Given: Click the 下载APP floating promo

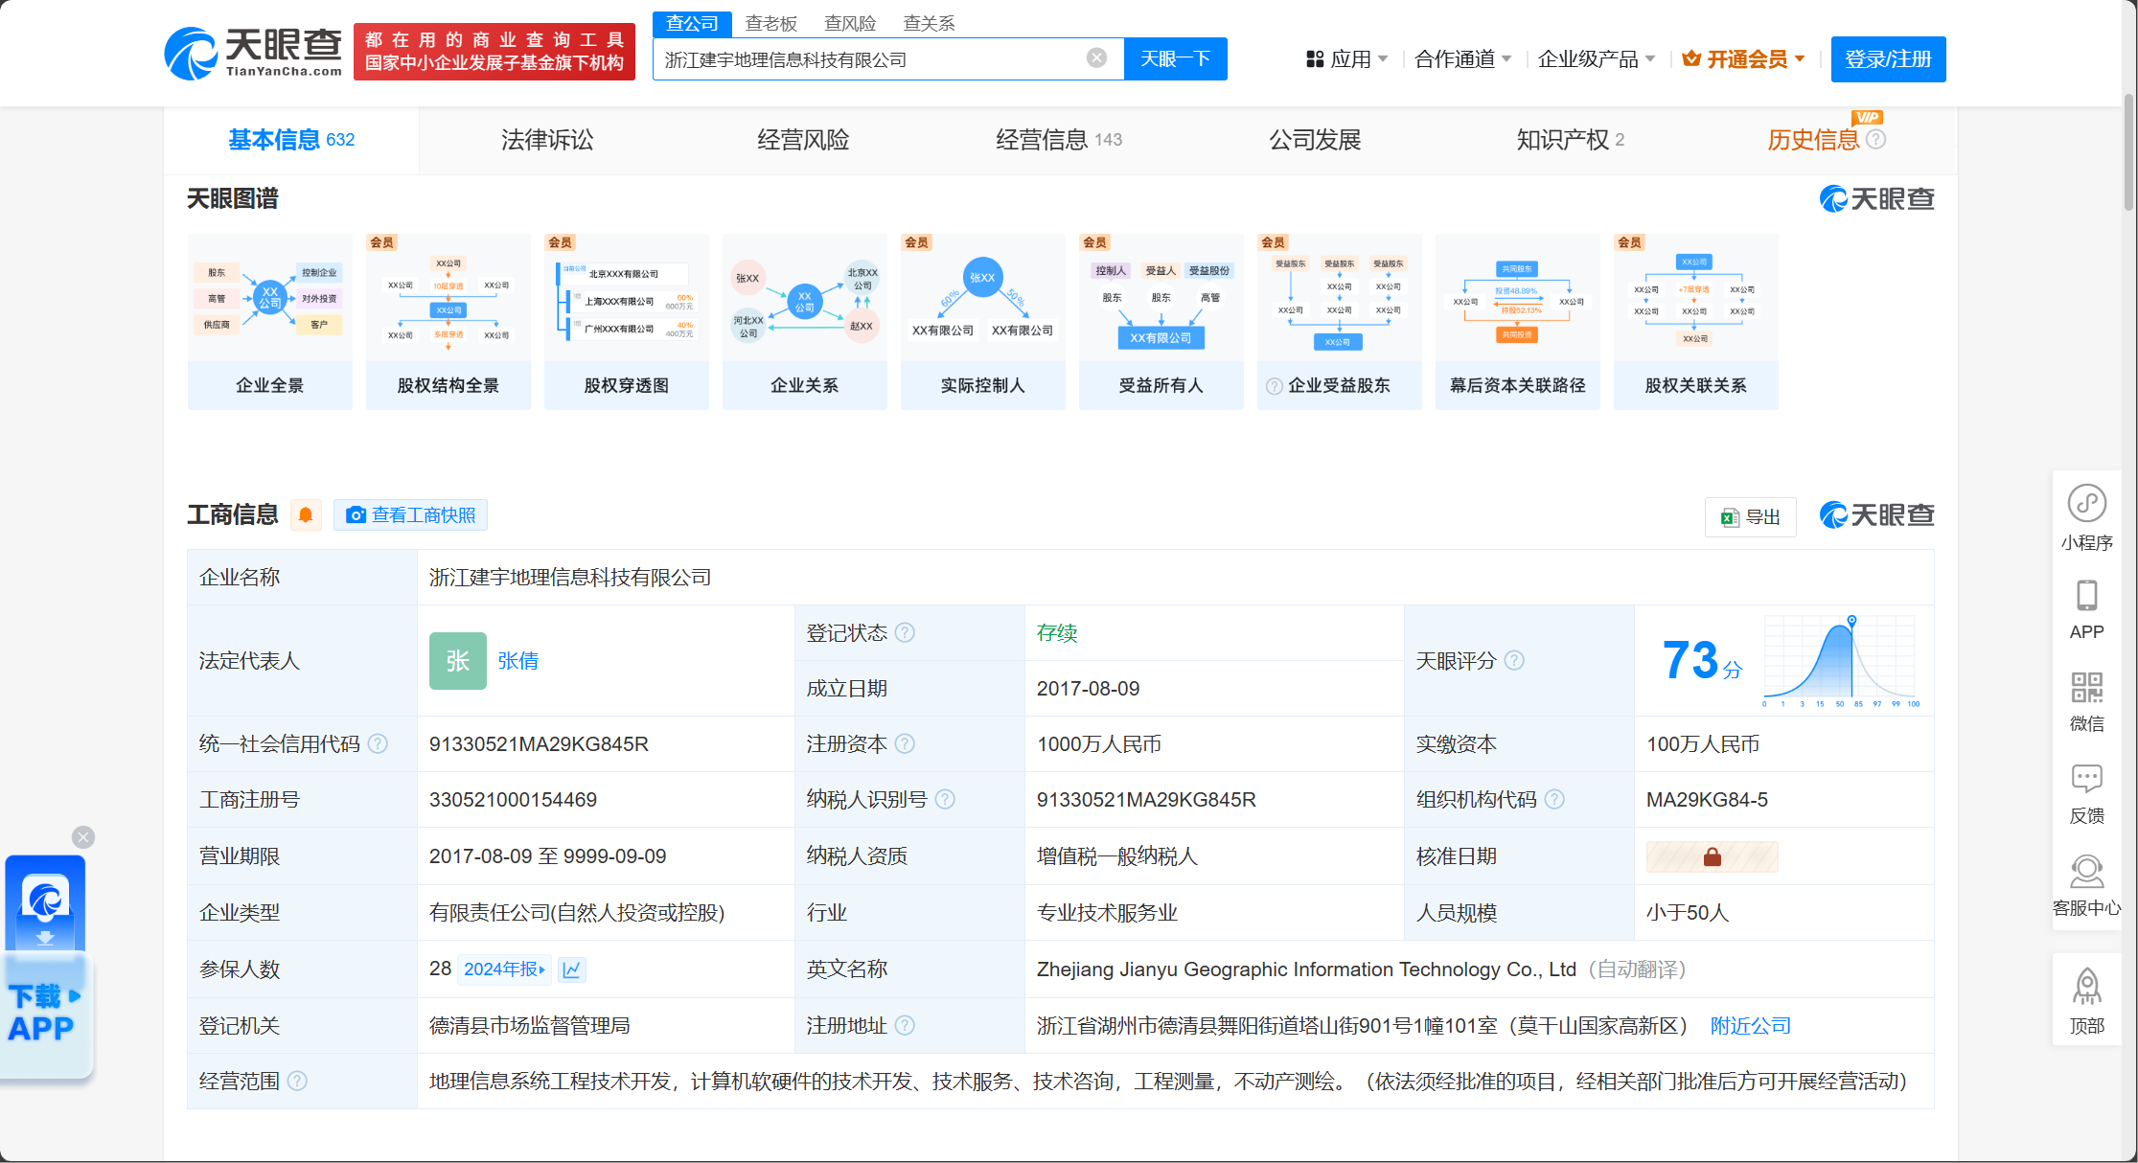Looking at the screenshot, I should coord(46,968).
